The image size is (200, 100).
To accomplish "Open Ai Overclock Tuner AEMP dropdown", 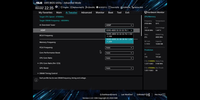I will (119, 25).
